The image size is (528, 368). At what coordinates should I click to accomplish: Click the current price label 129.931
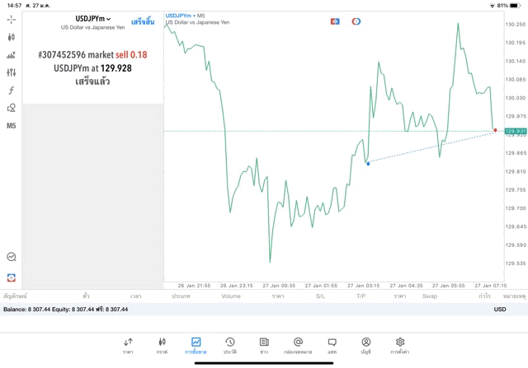click(x=516, y=131)
